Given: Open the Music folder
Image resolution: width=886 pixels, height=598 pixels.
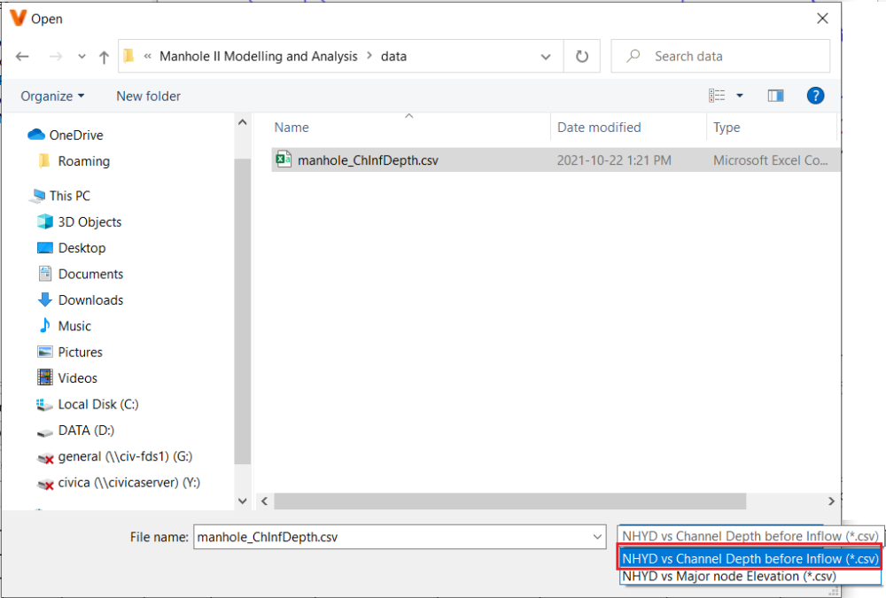Looking at the screenshot, I should click(74, 325).
